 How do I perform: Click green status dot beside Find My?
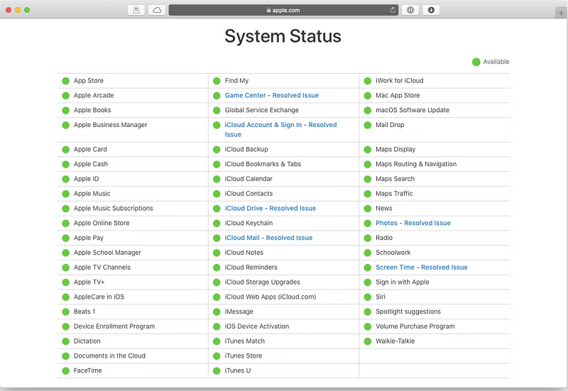pos(217,81)
